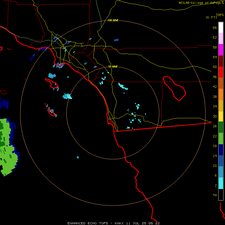Click the black TH legend swatch
Screen dimensions: 225x225
click(x=221, y=194)
